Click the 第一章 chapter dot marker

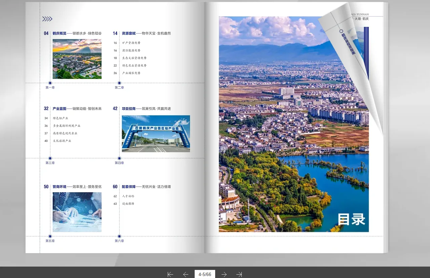50,83
